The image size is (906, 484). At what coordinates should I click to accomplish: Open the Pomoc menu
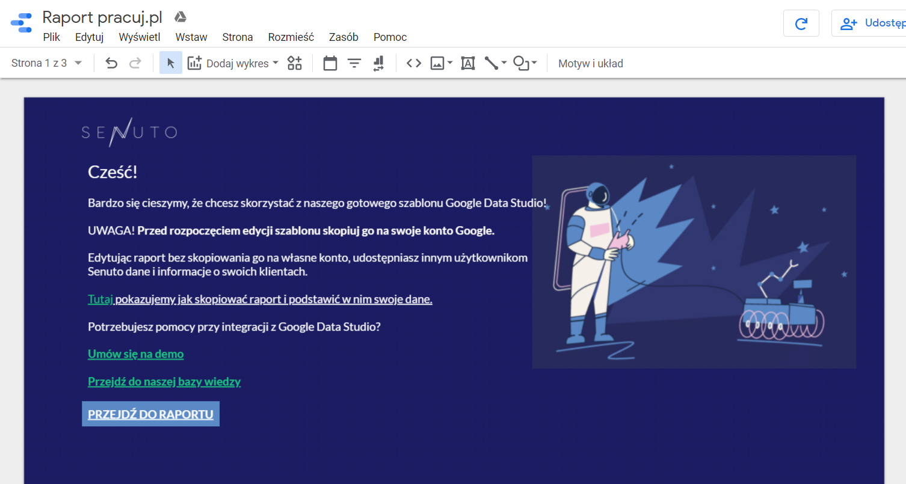coord(390,37)
